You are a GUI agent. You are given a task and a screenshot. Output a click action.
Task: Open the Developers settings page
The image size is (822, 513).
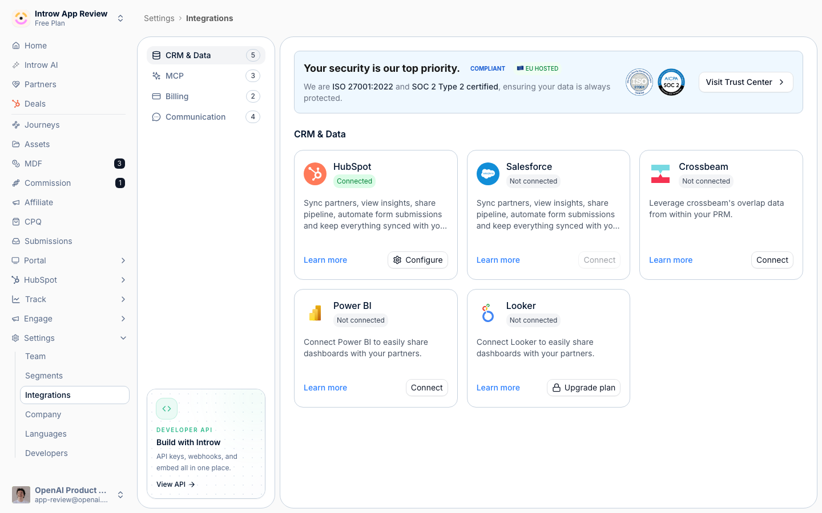[x=75, y=453]
